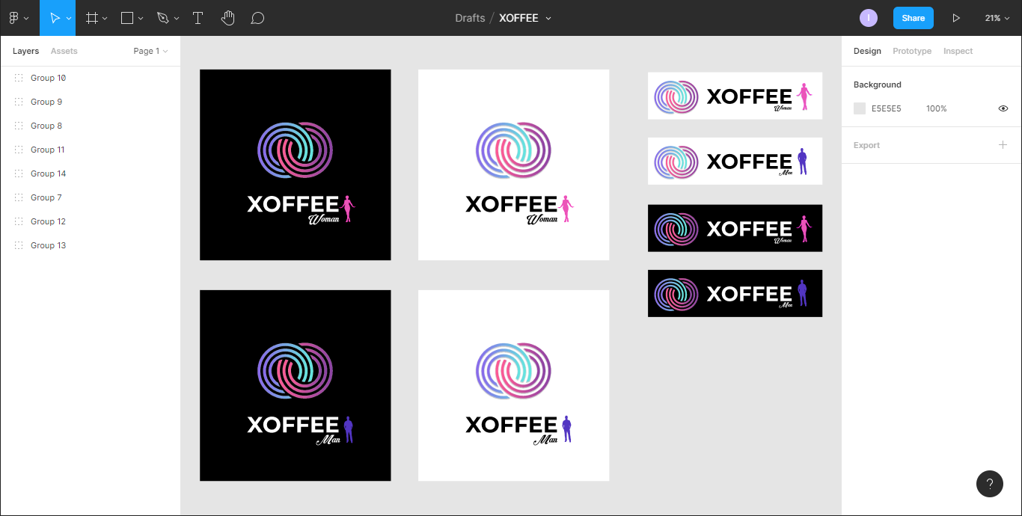Select the Move tool
Image resolution: width=1022 pixels, height=516 pixels.
(54, 18)
